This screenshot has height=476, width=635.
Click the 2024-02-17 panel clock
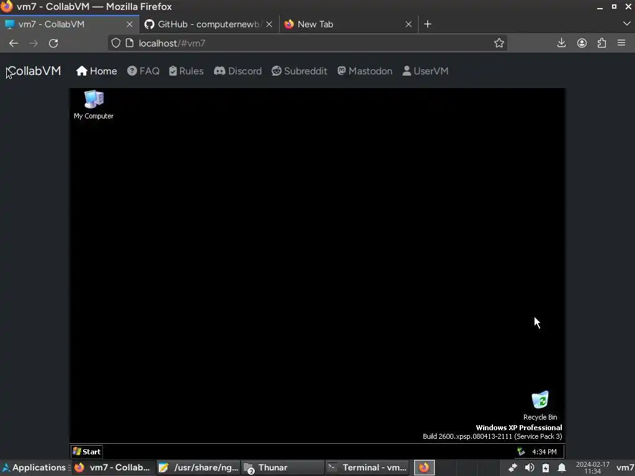coord(592,467)
